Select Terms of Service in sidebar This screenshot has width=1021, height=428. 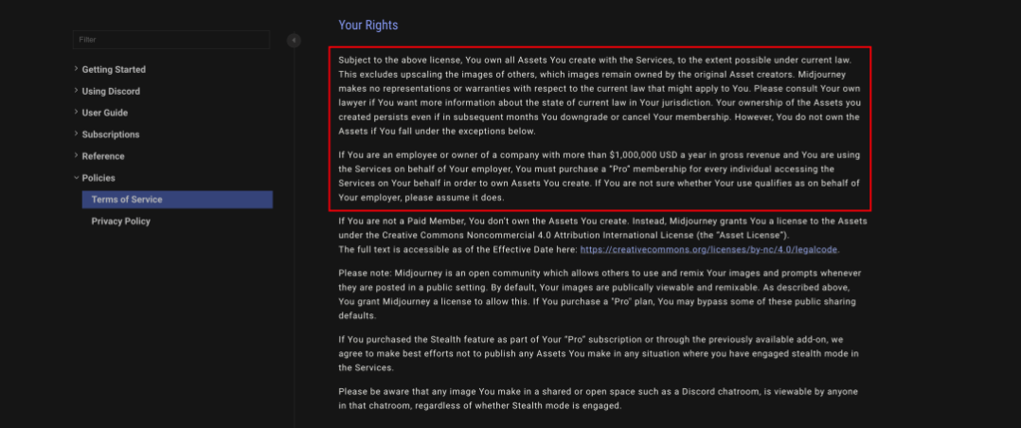[127, 200]
